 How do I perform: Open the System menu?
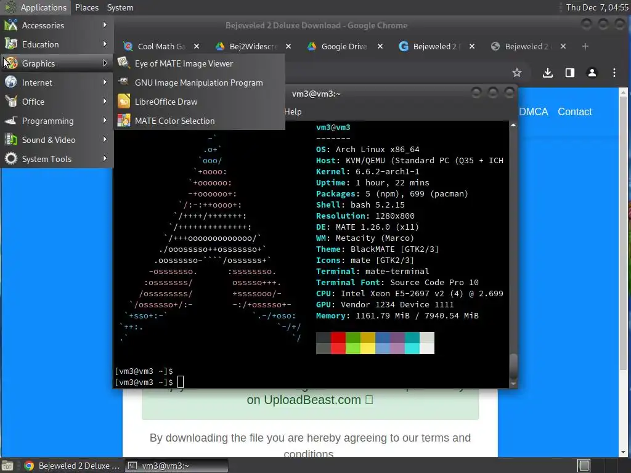pyautogui.click(x=120, y=7)
